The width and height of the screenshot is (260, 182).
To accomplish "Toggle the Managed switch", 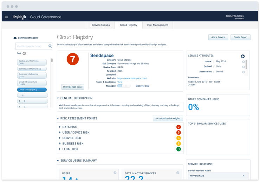I will point(124,86).
